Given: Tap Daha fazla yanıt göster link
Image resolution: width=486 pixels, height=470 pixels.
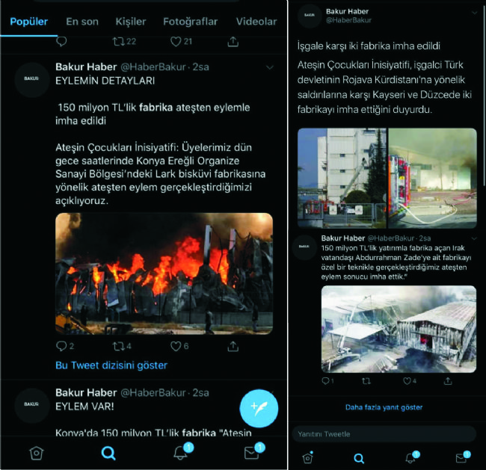Looking at the screenshot, I should pos(384,407).
